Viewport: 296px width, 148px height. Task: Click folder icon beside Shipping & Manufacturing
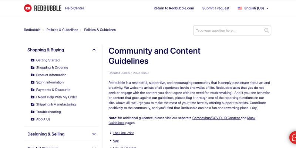(33, 104)
